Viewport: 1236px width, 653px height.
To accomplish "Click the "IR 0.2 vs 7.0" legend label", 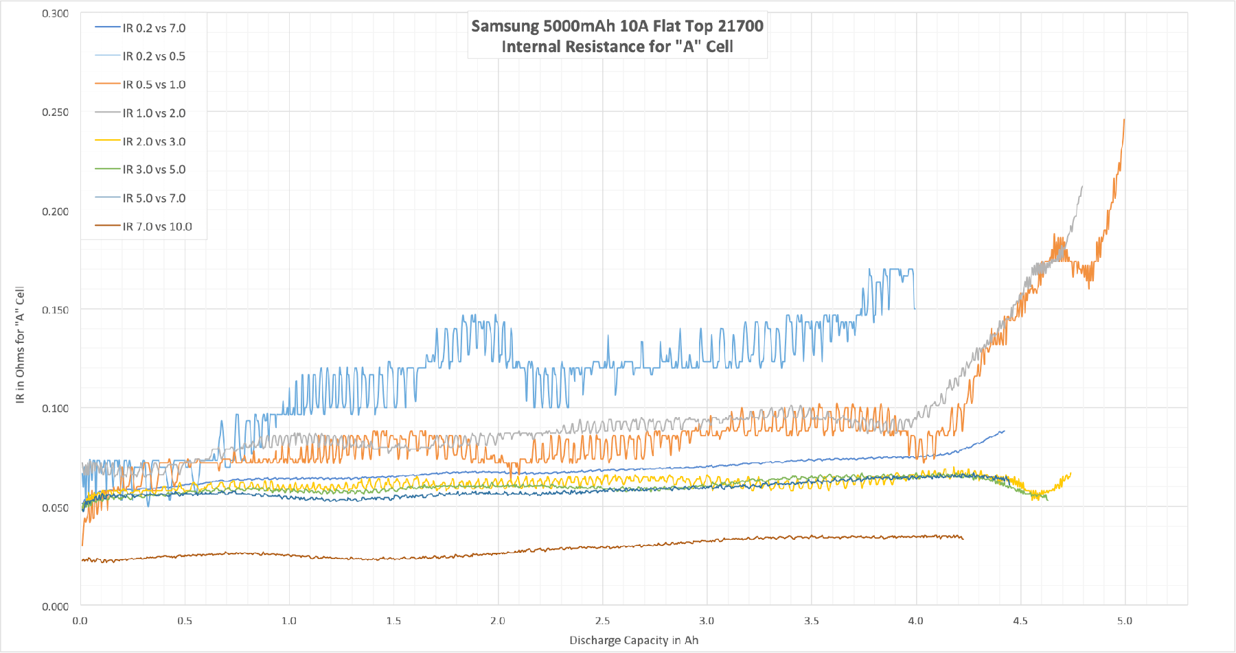I will pos(154,28).
